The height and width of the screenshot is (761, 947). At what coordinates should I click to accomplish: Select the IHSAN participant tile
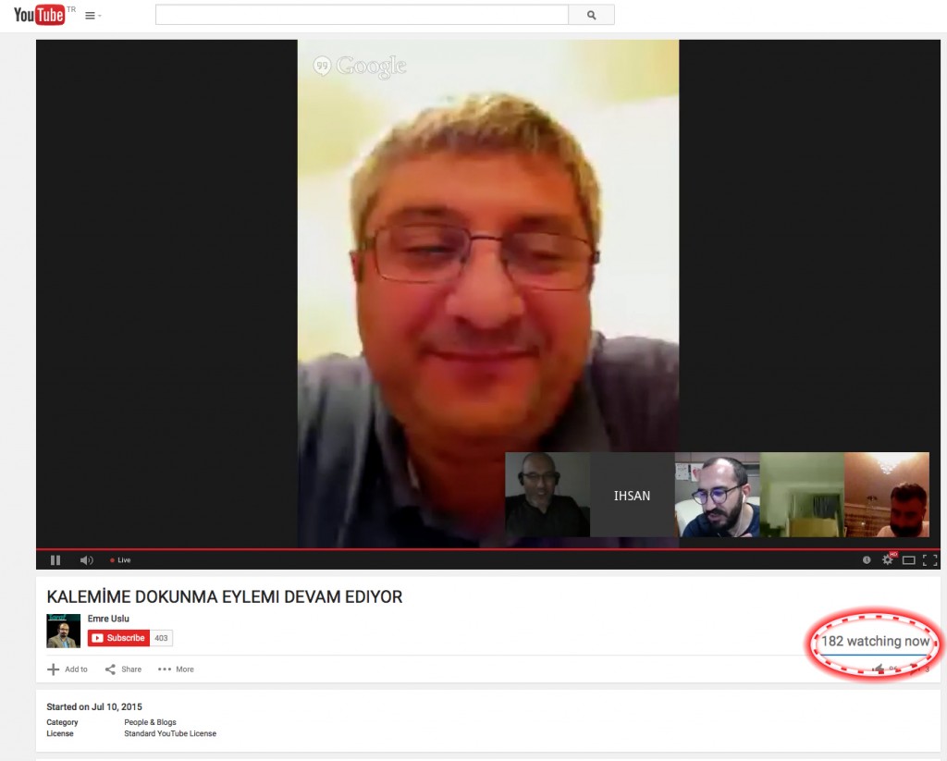[x=632, y=496]
